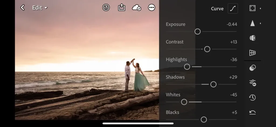Click the Contrast slider handle
Viewport: 276px width, 127px height.
207,49
